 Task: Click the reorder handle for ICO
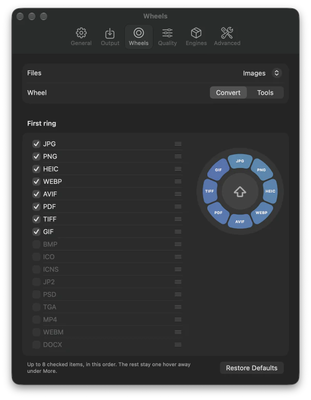(x=178, y=257)
